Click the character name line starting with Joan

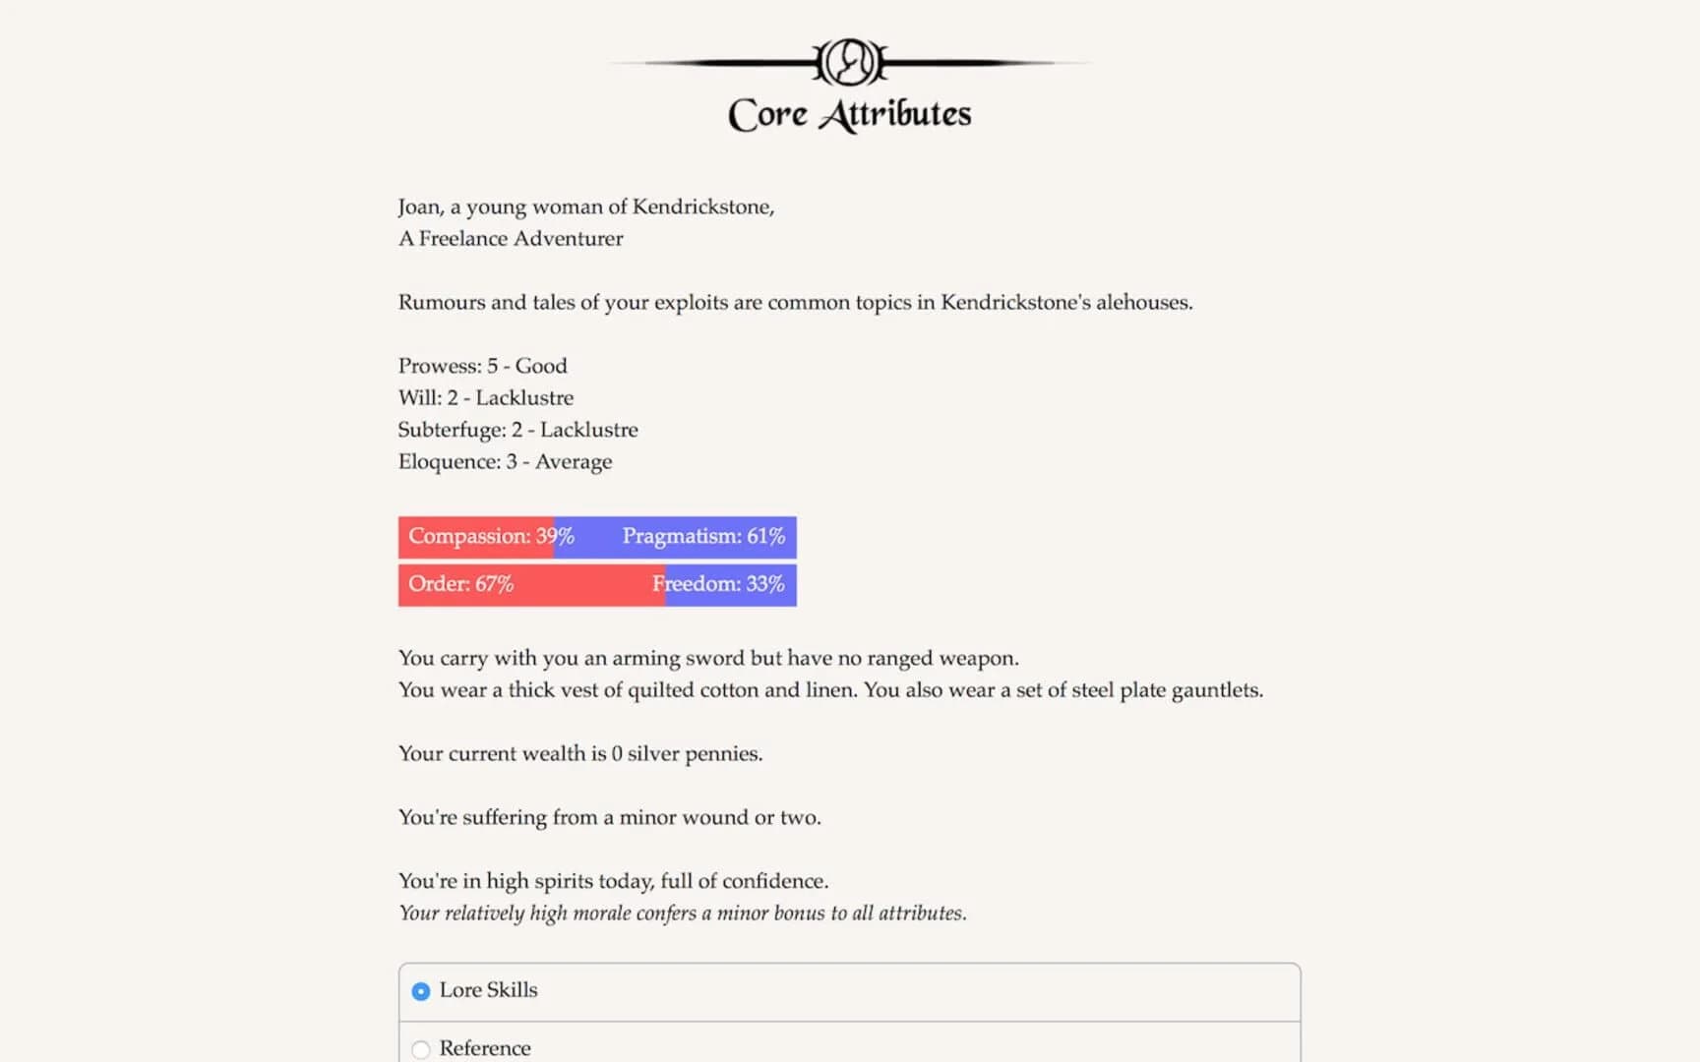coord(585,206)
